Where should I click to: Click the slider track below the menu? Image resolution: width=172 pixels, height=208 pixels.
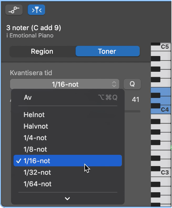point(132,111)
